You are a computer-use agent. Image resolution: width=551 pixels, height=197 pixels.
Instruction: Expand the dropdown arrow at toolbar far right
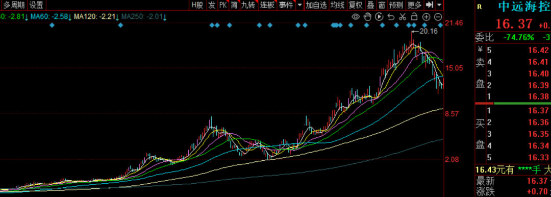[x=440, y=5]
